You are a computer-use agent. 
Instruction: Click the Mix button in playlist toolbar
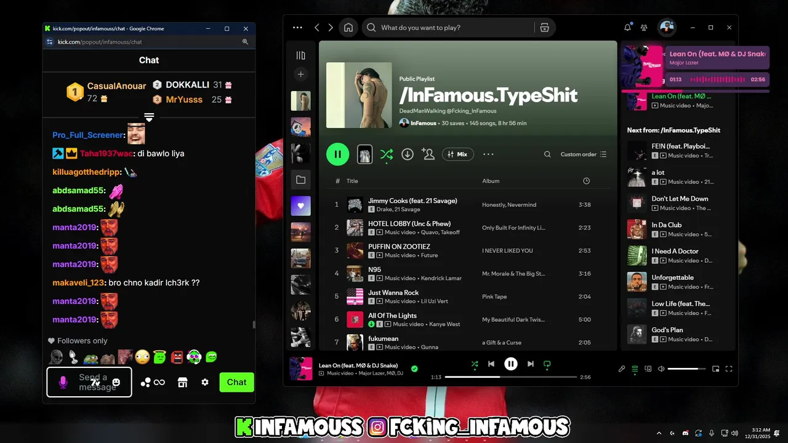pyautogui.click(x=457, y=154)
